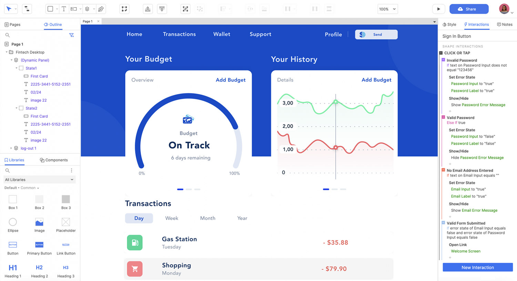
Task: Select the Week transactions filter
Action: pyautogui.click(x=172, y=218)
